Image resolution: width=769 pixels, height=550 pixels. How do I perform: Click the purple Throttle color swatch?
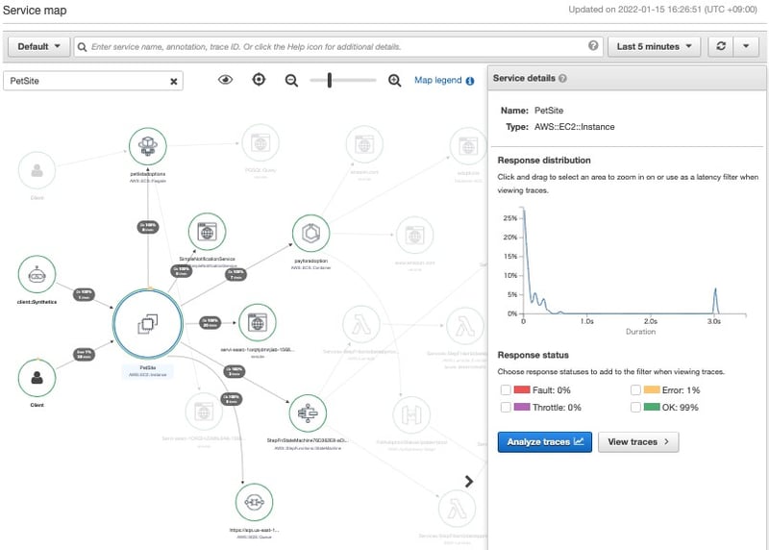(522, 407)
